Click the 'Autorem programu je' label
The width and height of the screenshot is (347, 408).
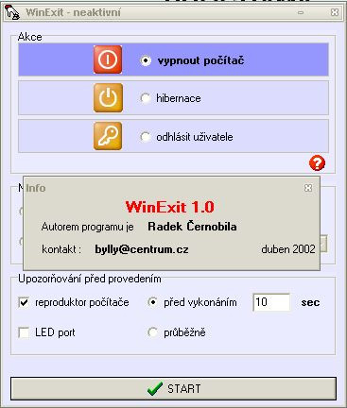point(88,227)
